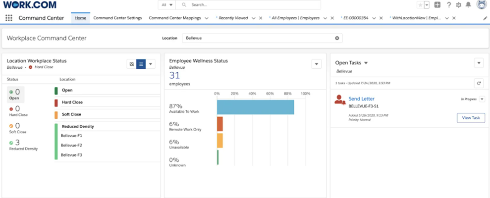Image resolution: width=490 pixels, height=198 pixels.
Task: Open the Help question mark icon
Action: coord(449,5)
